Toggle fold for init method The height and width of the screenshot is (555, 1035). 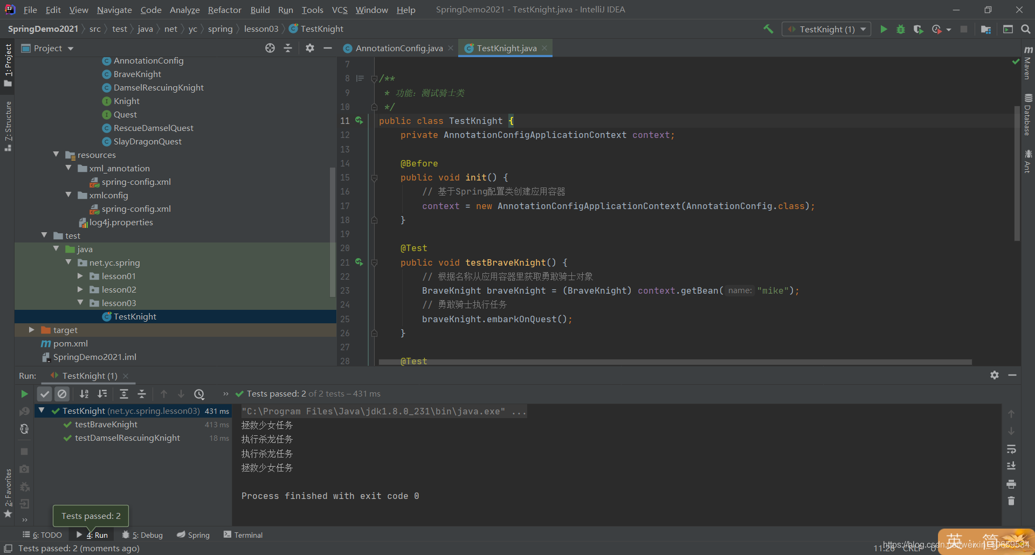[x=374, y=177]
